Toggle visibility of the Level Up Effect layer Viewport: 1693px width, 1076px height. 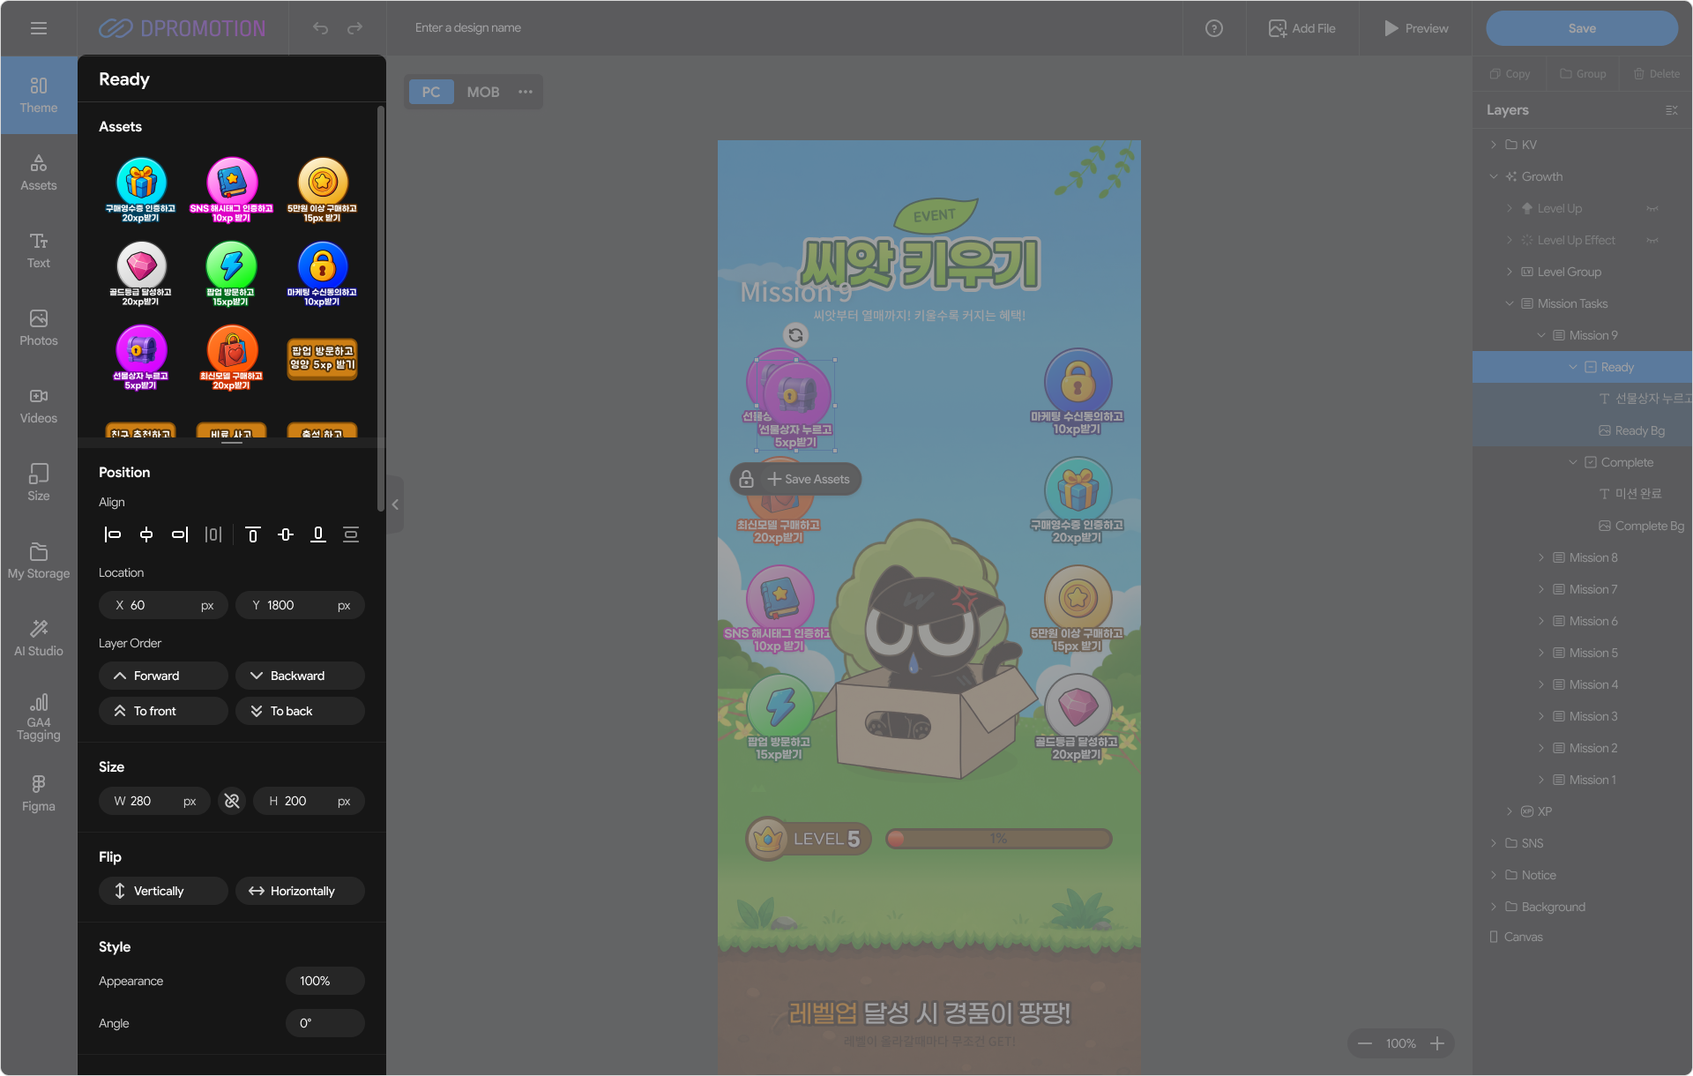[1652, 241]
